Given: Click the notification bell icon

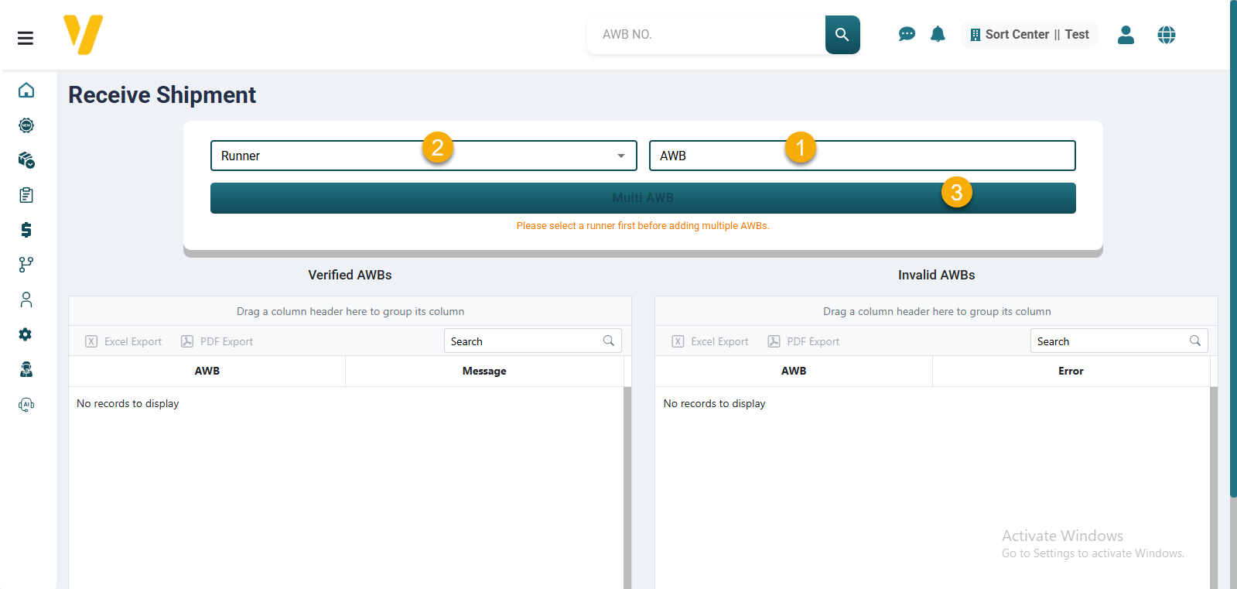Looking at the screenshot, I should pyautogui.click(x=938, y=34).
